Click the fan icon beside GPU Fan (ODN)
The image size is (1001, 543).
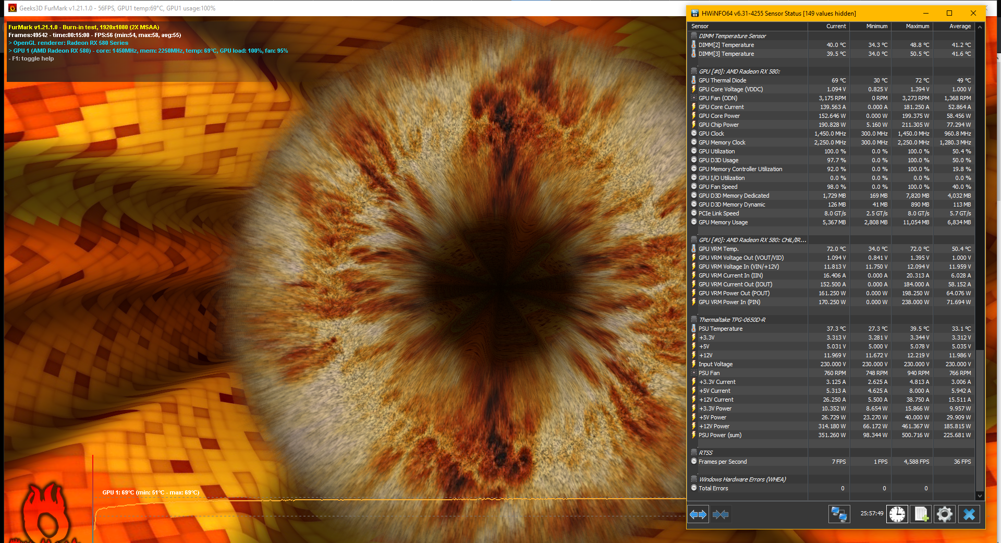tap(693, 98)
